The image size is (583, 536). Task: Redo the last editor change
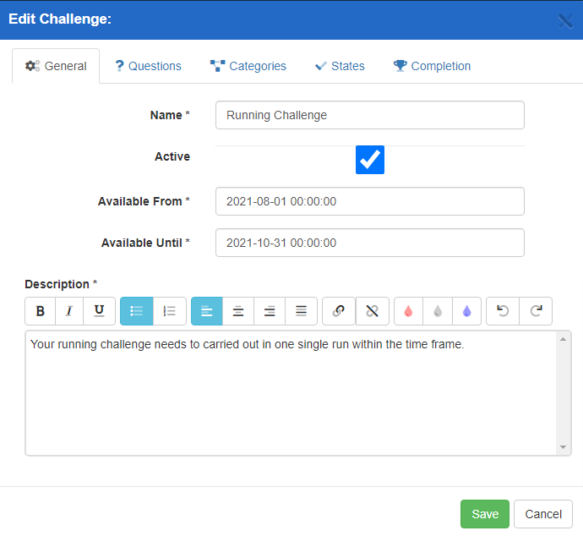pos(536,311)
